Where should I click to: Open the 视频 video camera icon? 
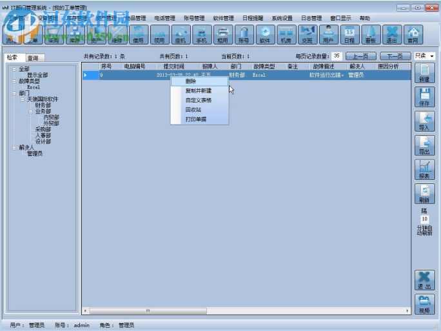[x=424, y=304]
